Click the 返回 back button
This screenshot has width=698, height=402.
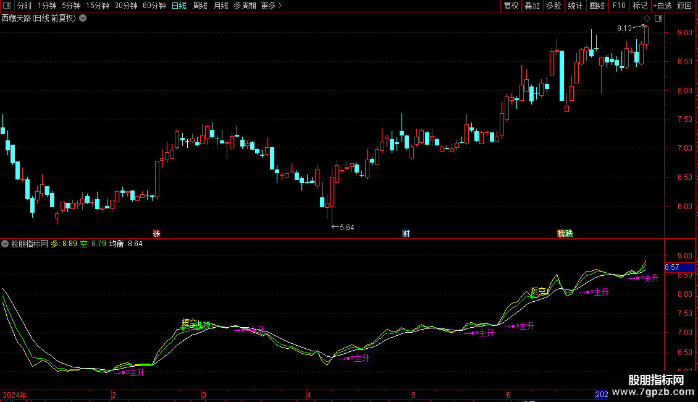coord(684,6)
